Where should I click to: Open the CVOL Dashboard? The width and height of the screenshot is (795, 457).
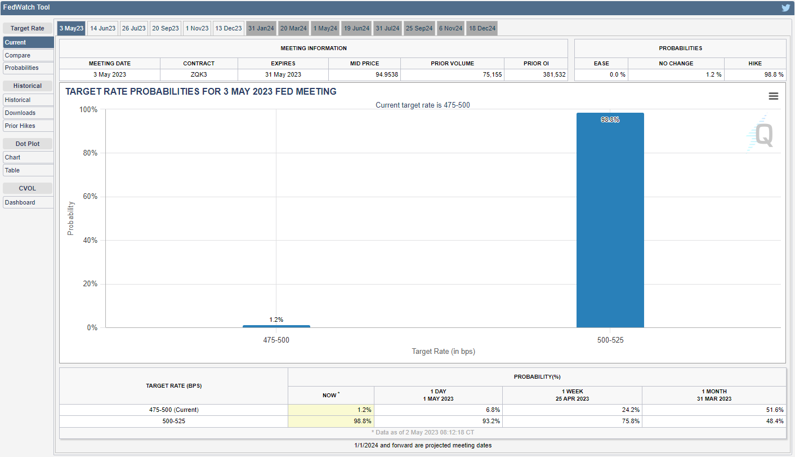28,202
